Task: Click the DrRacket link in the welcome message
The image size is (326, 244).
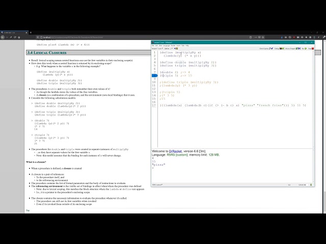Action: (x=175, y=151)
